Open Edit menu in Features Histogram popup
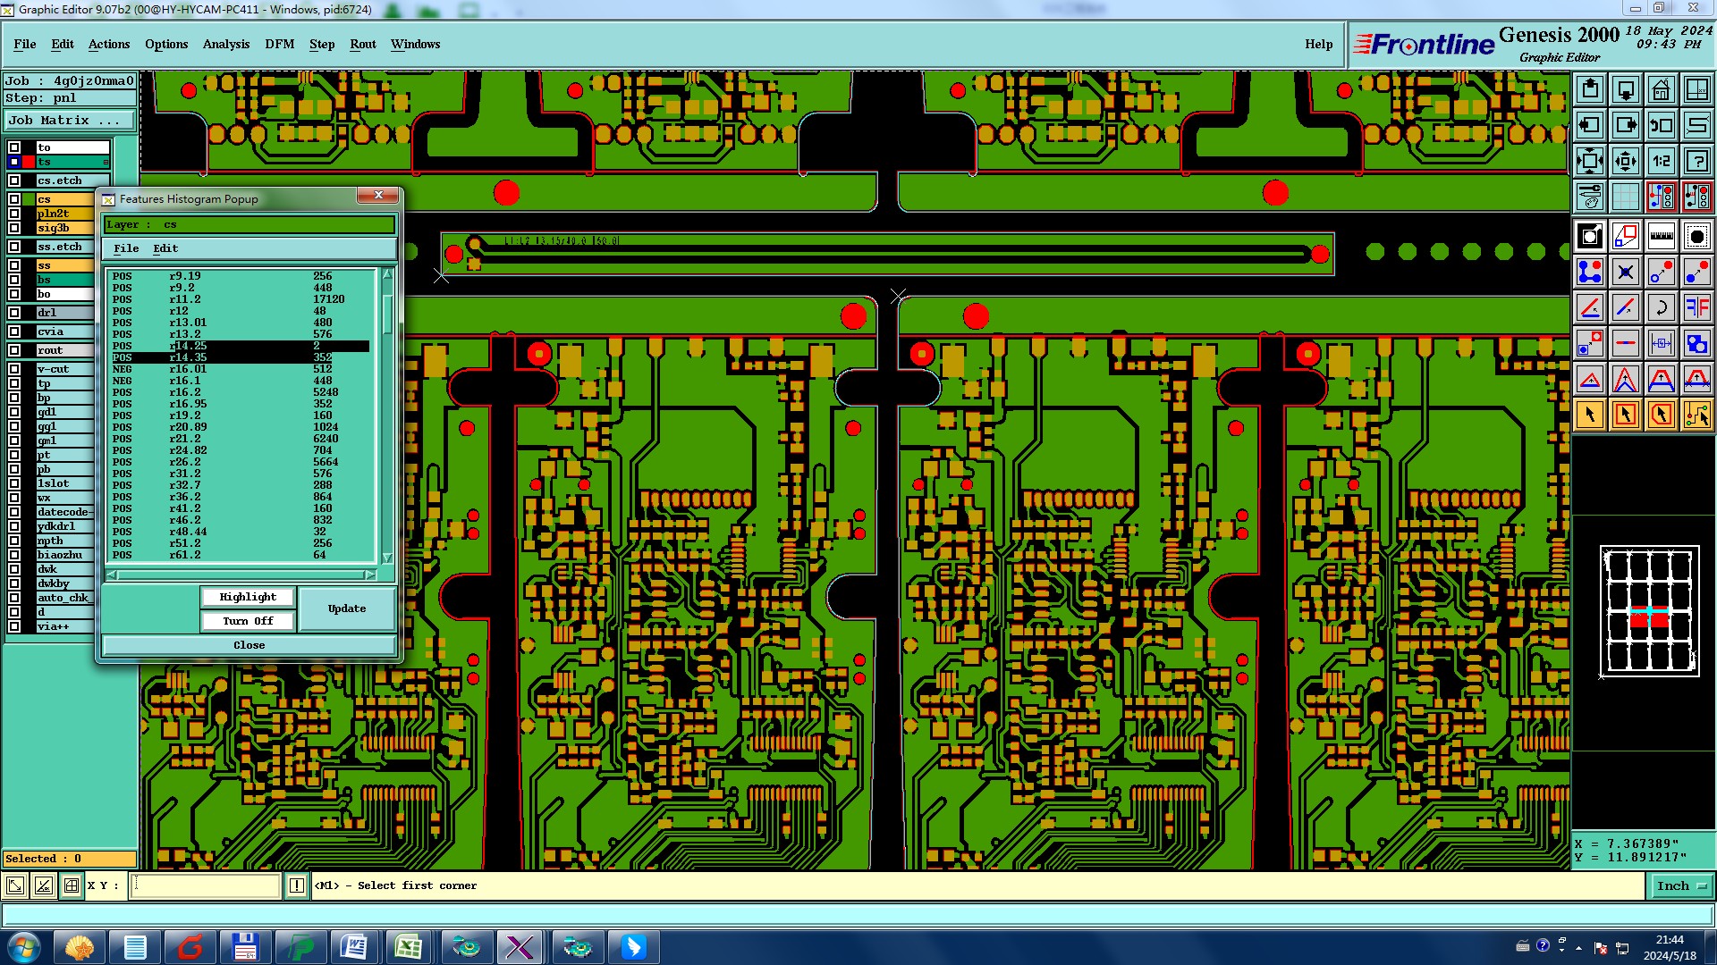The height and width of the screenshot is (965, 1717). tap(165, 248)
